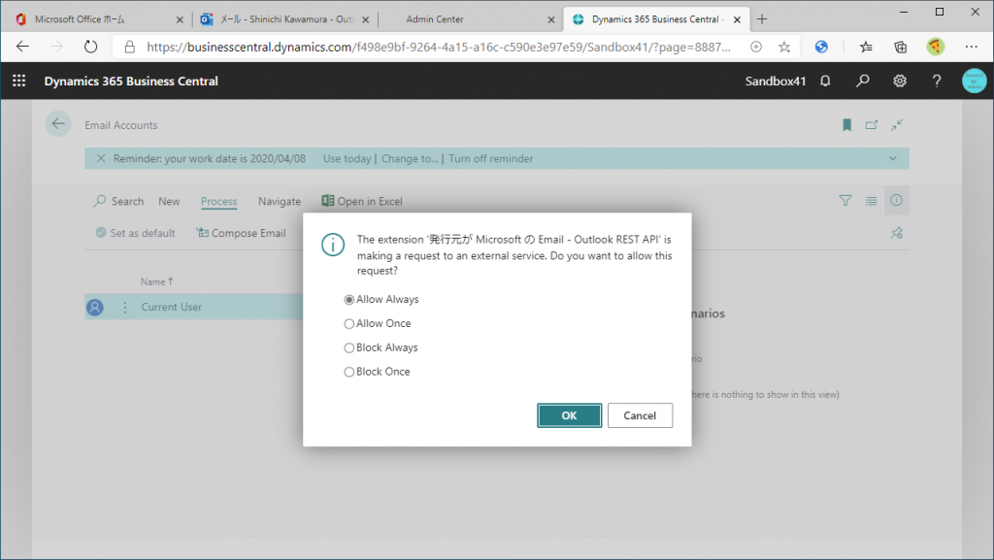Click New in the action bar

[x=169, y=201]
